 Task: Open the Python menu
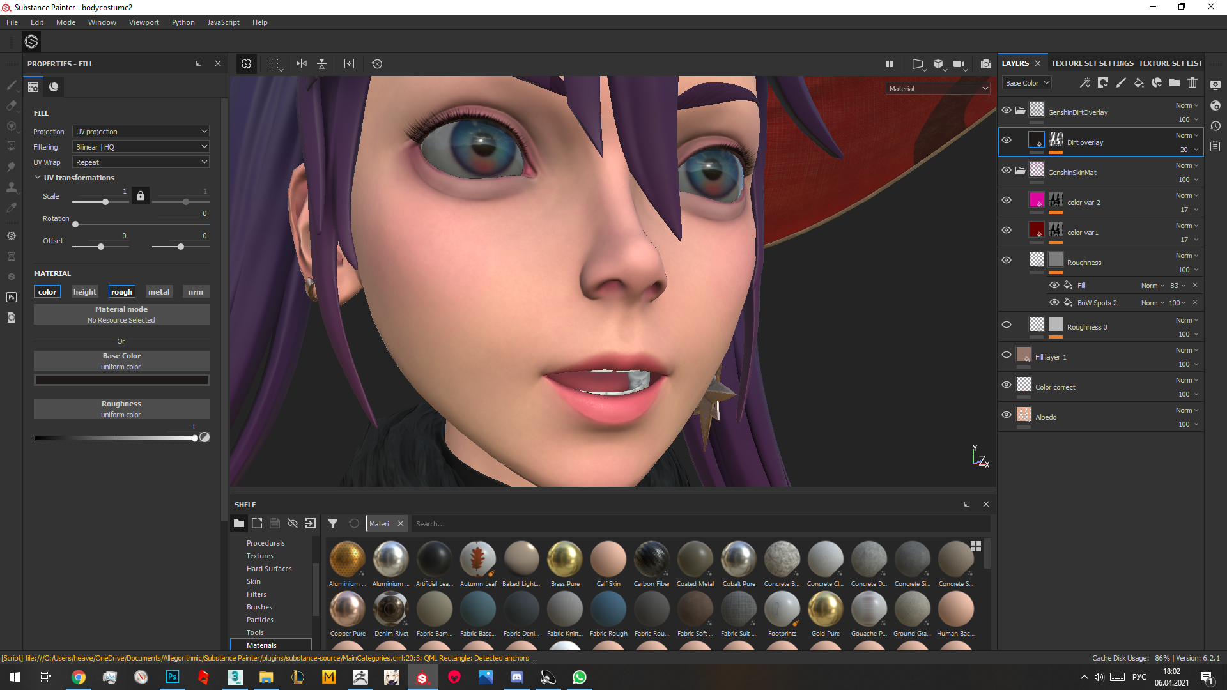[x=183, y=22]
